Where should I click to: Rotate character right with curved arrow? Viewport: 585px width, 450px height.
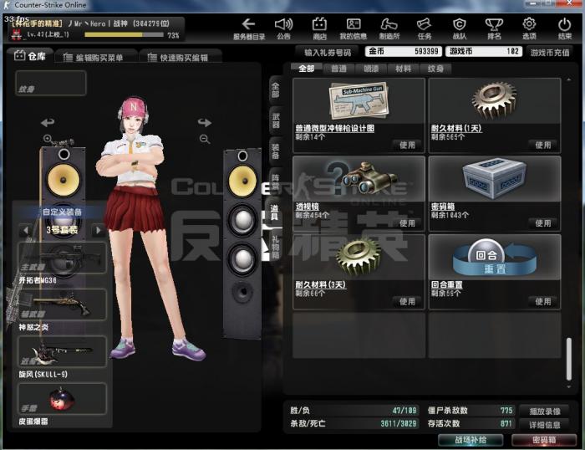point(205,122)
